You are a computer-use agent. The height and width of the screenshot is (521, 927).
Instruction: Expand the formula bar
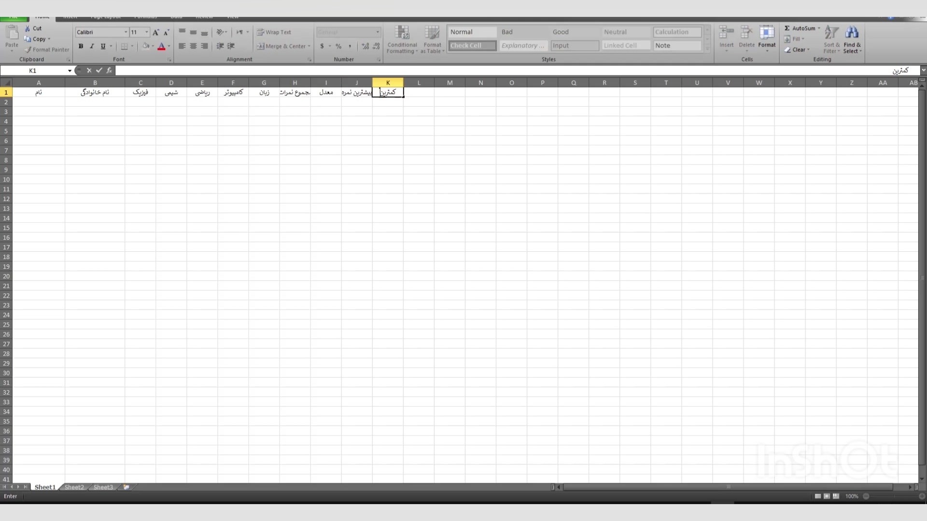[x=923, y=70]
